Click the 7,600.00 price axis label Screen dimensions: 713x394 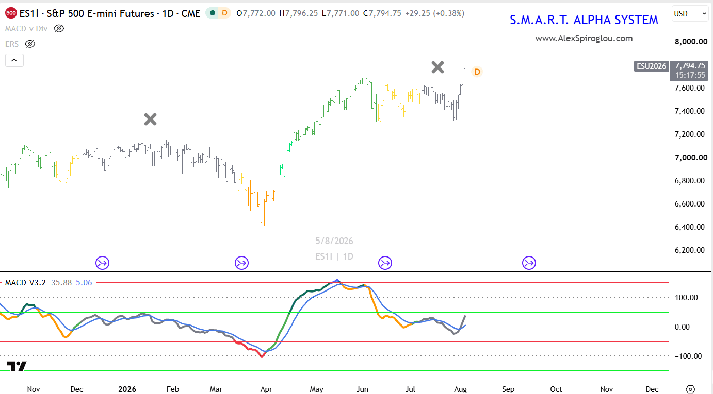(690, 88)
